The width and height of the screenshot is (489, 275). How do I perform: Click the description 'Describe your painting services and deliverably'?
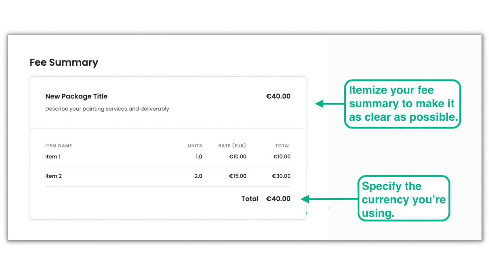click(x=107, y=109)
